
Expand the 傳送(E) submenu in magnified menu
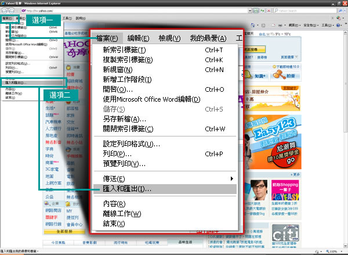[165, 179]
